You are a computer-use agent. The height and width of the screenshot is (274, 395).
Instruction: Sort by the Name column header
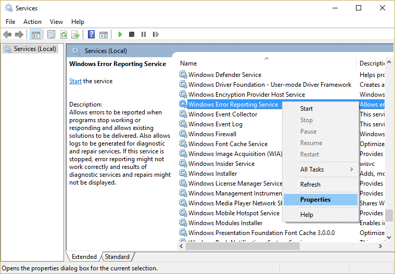[x=188, y=63]
